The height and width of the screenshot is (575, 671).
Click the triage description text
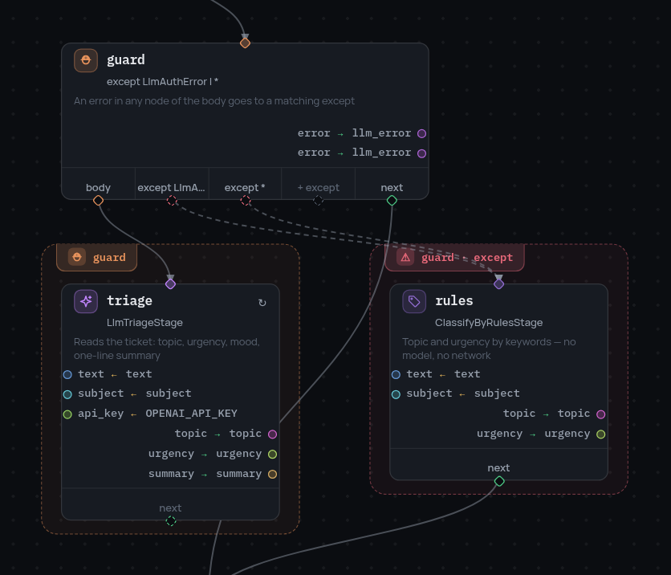[x=167, y=349]
